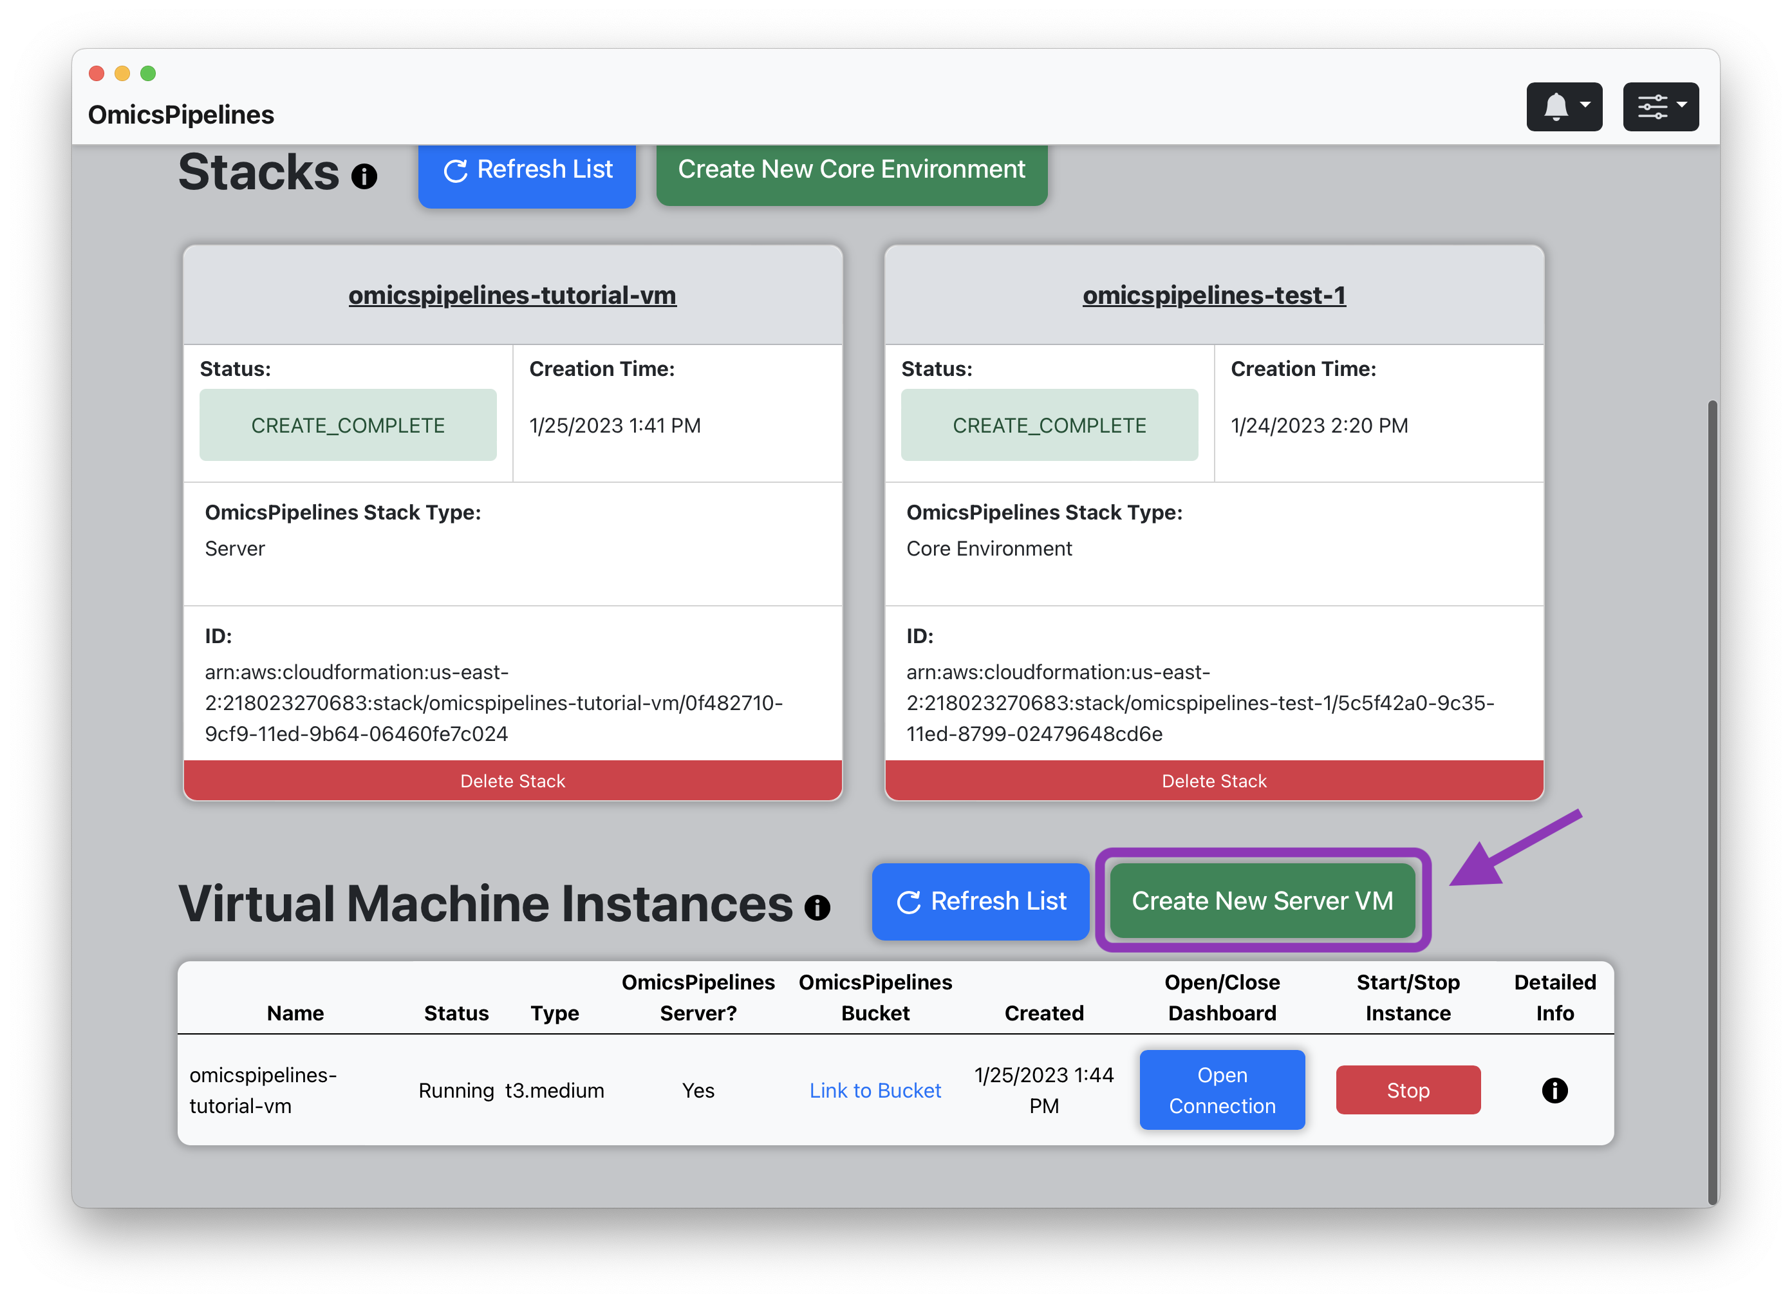Click the Open/Close Dashboard column header
Screen dimensions: 1792x1303
point(1222,997)
